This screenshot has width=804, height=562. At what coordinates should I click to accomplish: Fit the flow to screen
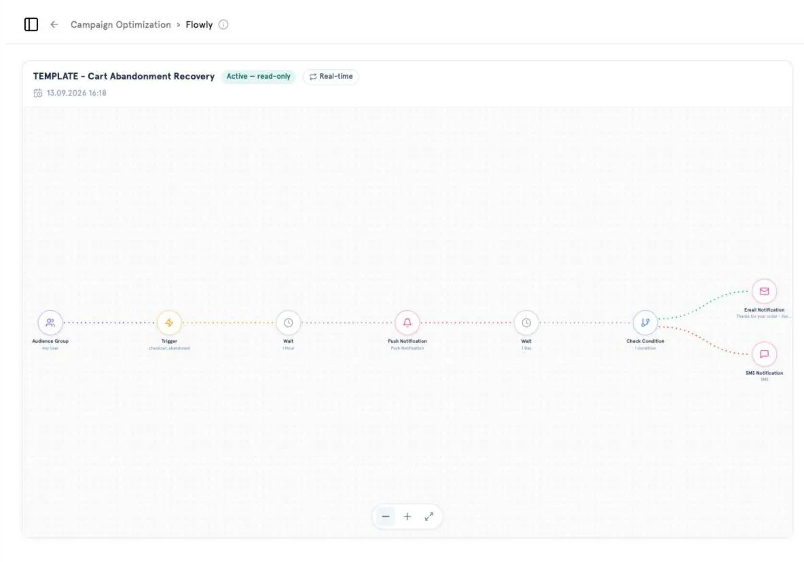pos(428,517)
